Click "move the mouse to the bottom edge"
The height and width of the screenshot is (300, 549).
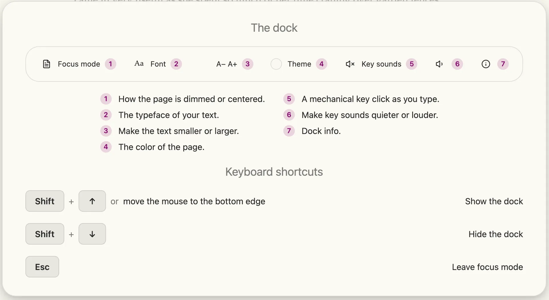(194, 201)
